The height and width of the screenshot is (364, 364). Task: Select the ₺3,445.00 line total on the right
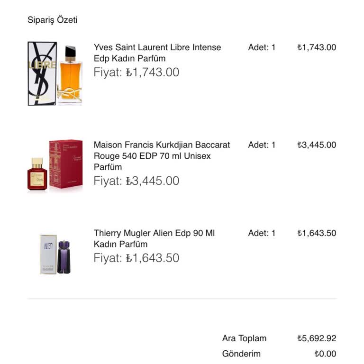click(x=317, y=145)
